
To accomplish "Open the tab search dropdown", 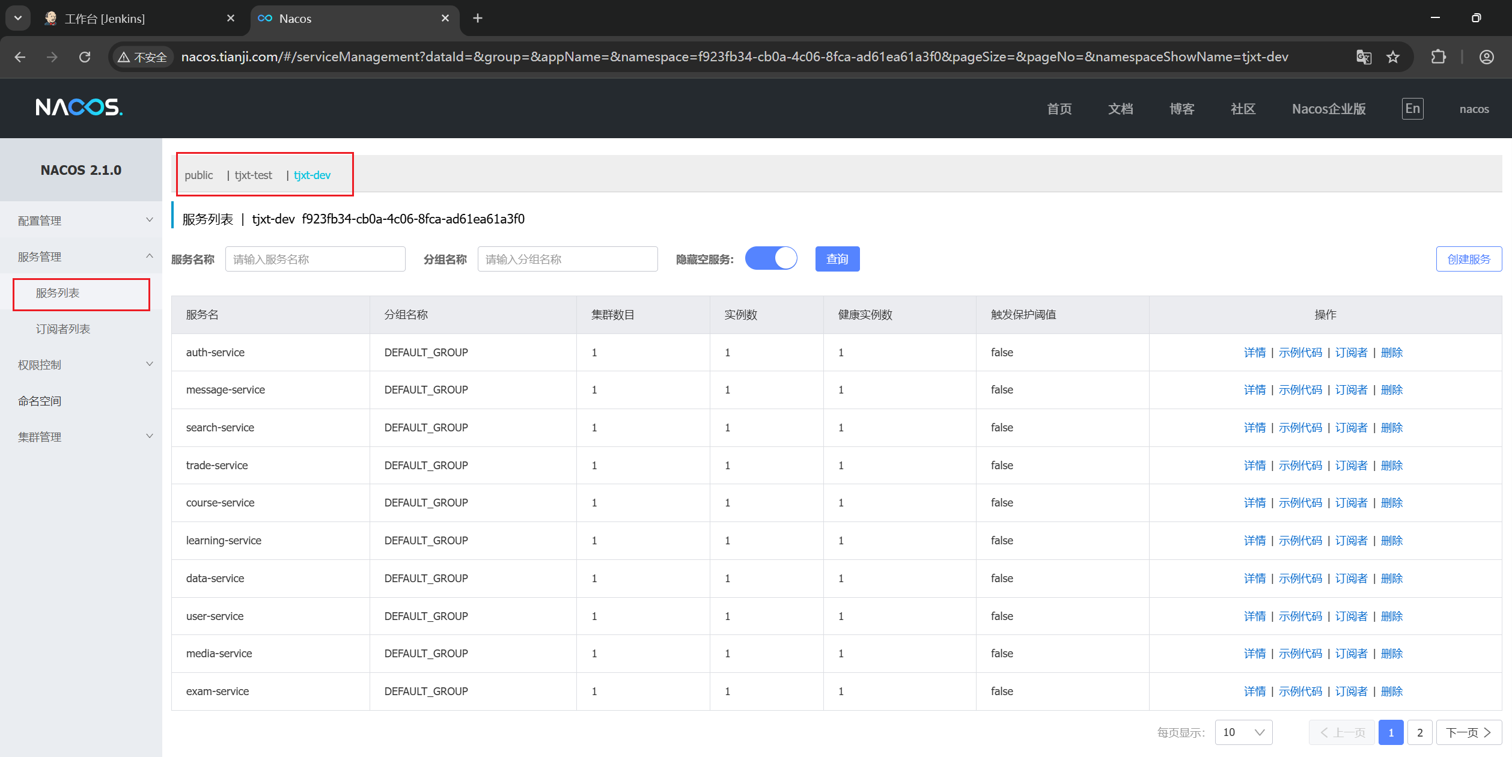I will point(18,18).
